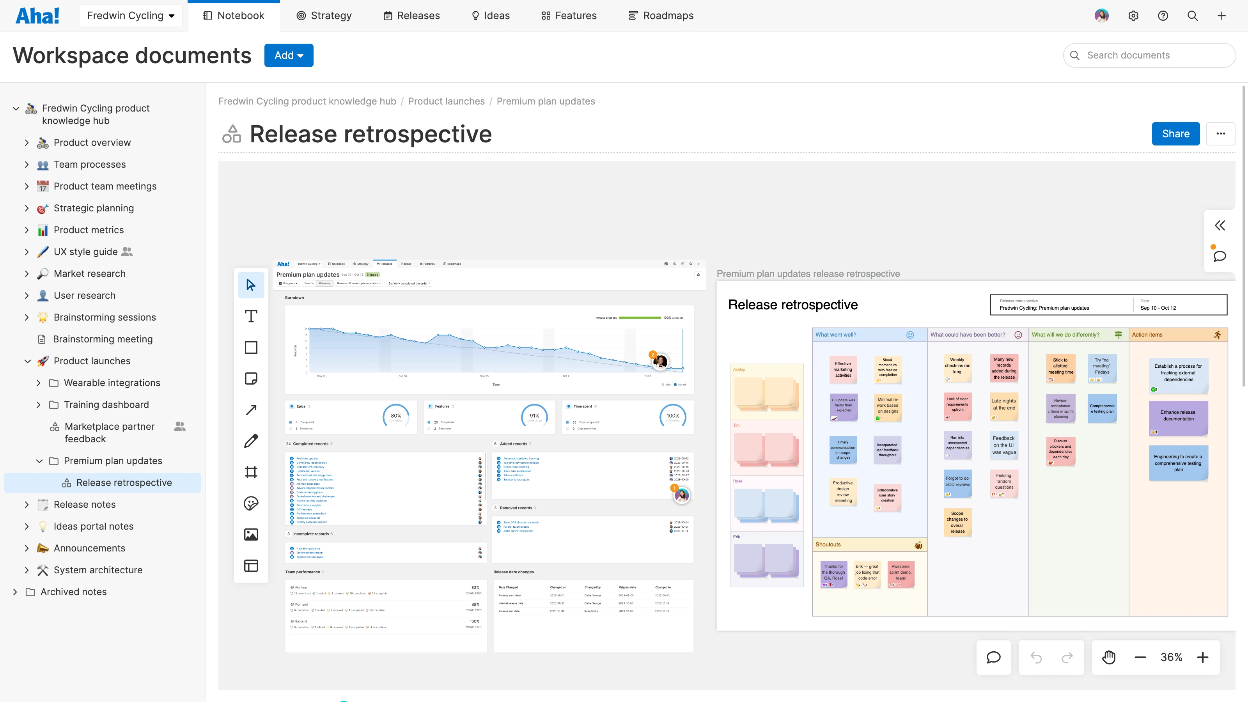This screenshot has height=702, width=1248.
Task: Select the arrow connector tool
Action: (x=251, y=410)
